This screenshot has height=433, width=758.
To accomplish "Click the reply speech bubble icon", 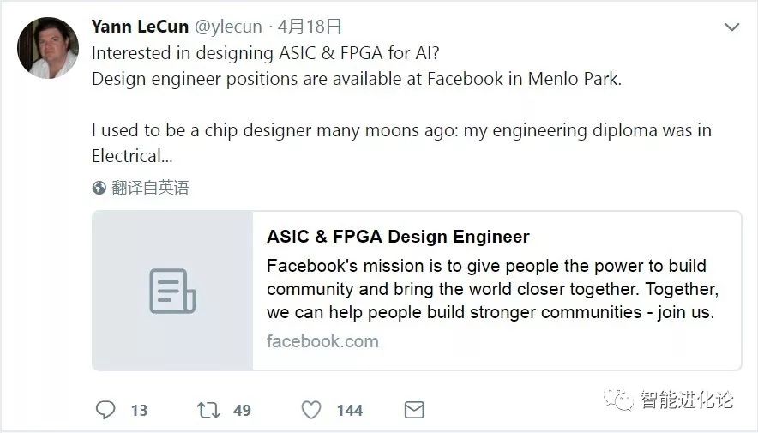I will pos(105,410).
